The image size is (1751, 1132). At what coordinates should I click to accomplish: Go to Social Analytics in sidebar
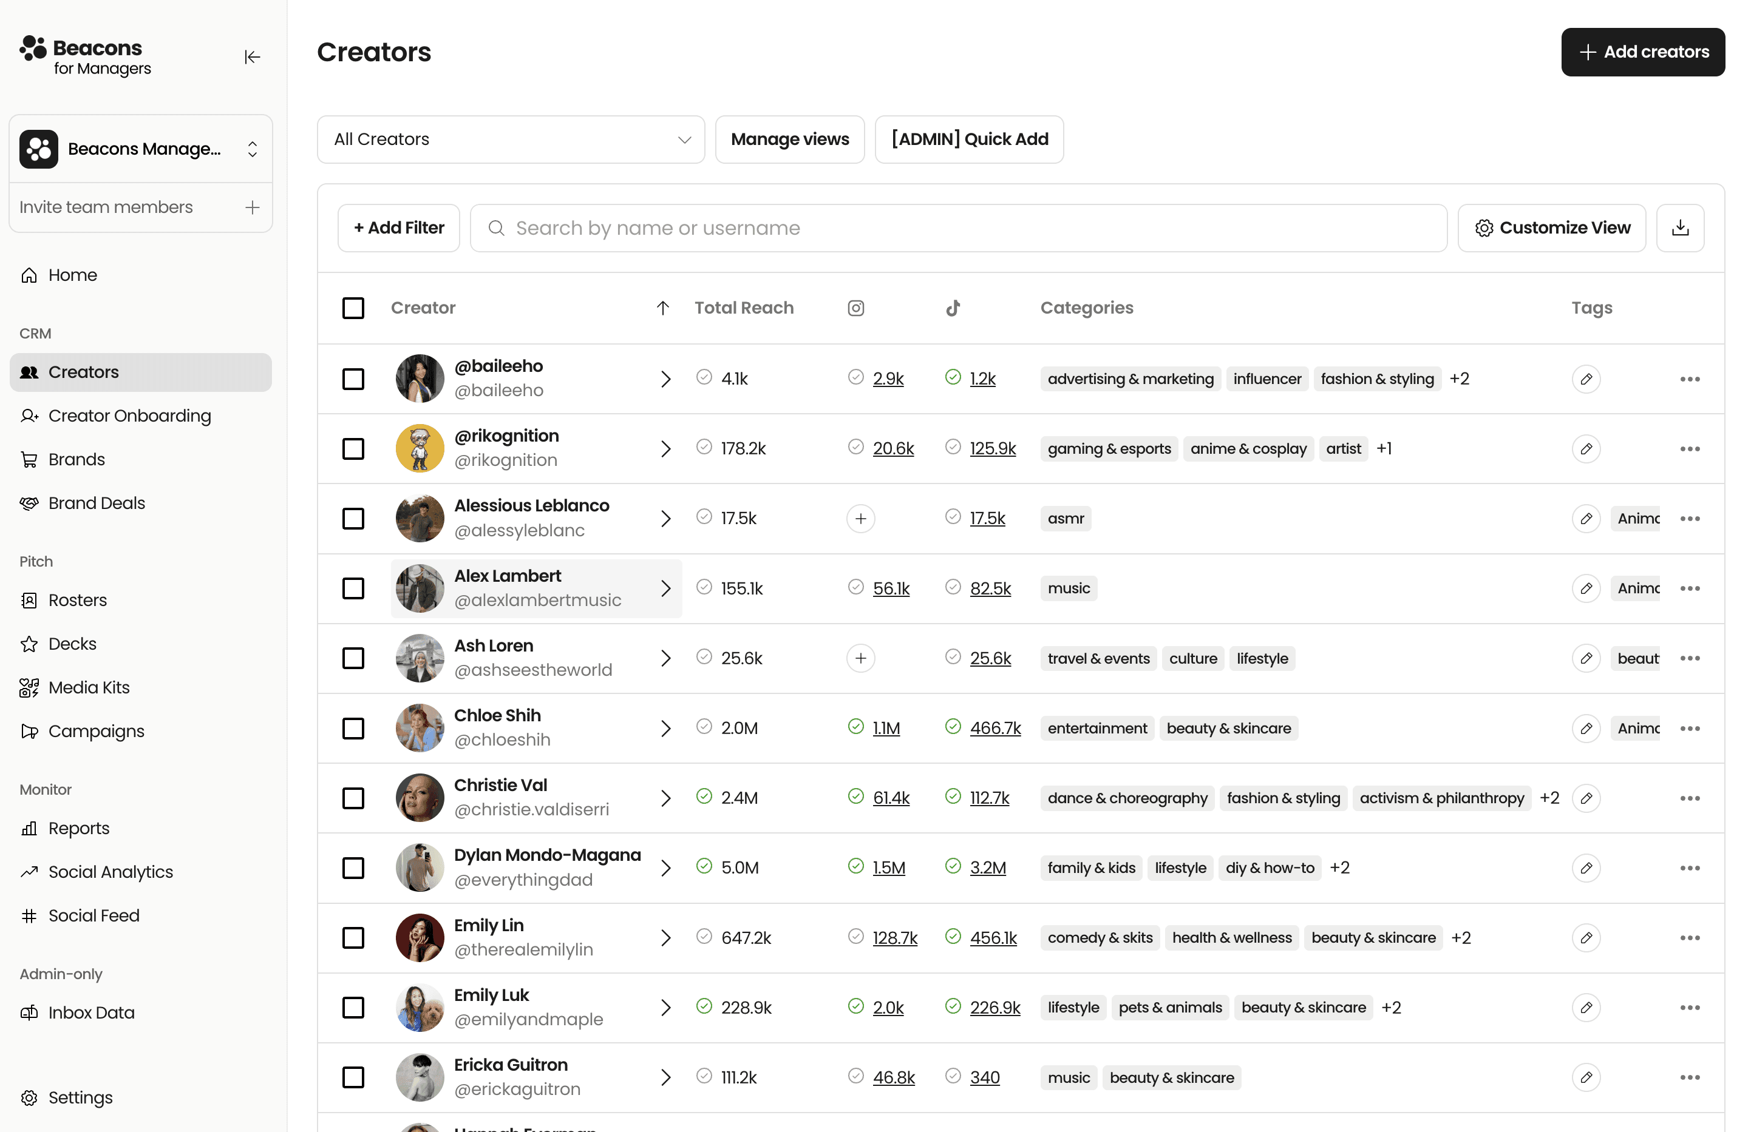click(x=110, y=872)
